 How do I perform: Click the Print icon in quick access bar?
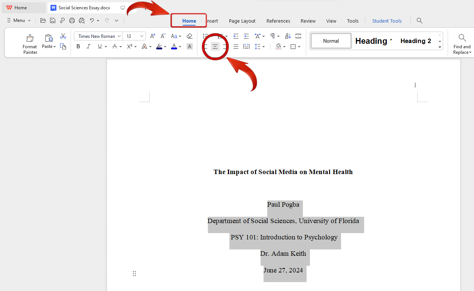point(72,20)
